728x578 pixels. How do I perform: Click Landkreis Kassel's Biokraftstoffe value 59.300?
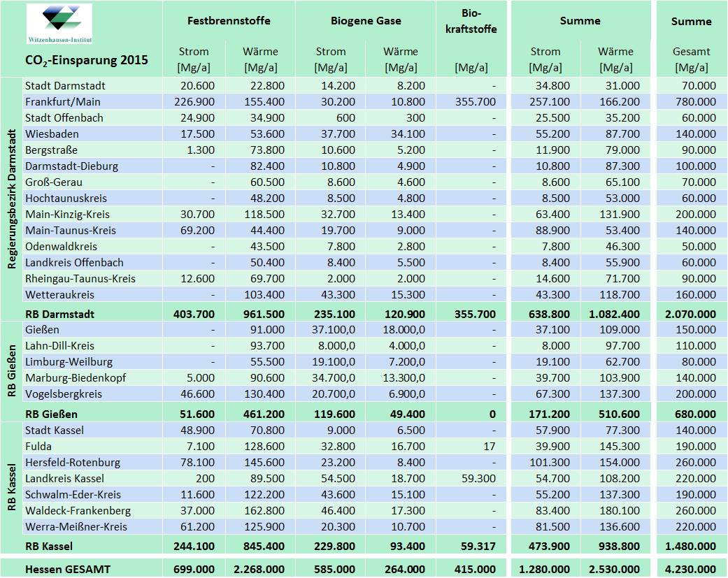tap(478, 479)
